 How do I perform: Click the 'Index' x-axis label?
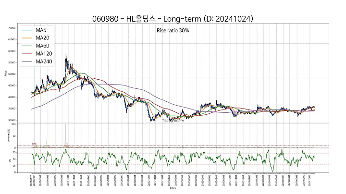click(x=173, y=188)
